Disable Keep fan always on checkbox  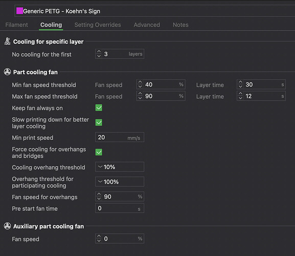pos(99,108)
